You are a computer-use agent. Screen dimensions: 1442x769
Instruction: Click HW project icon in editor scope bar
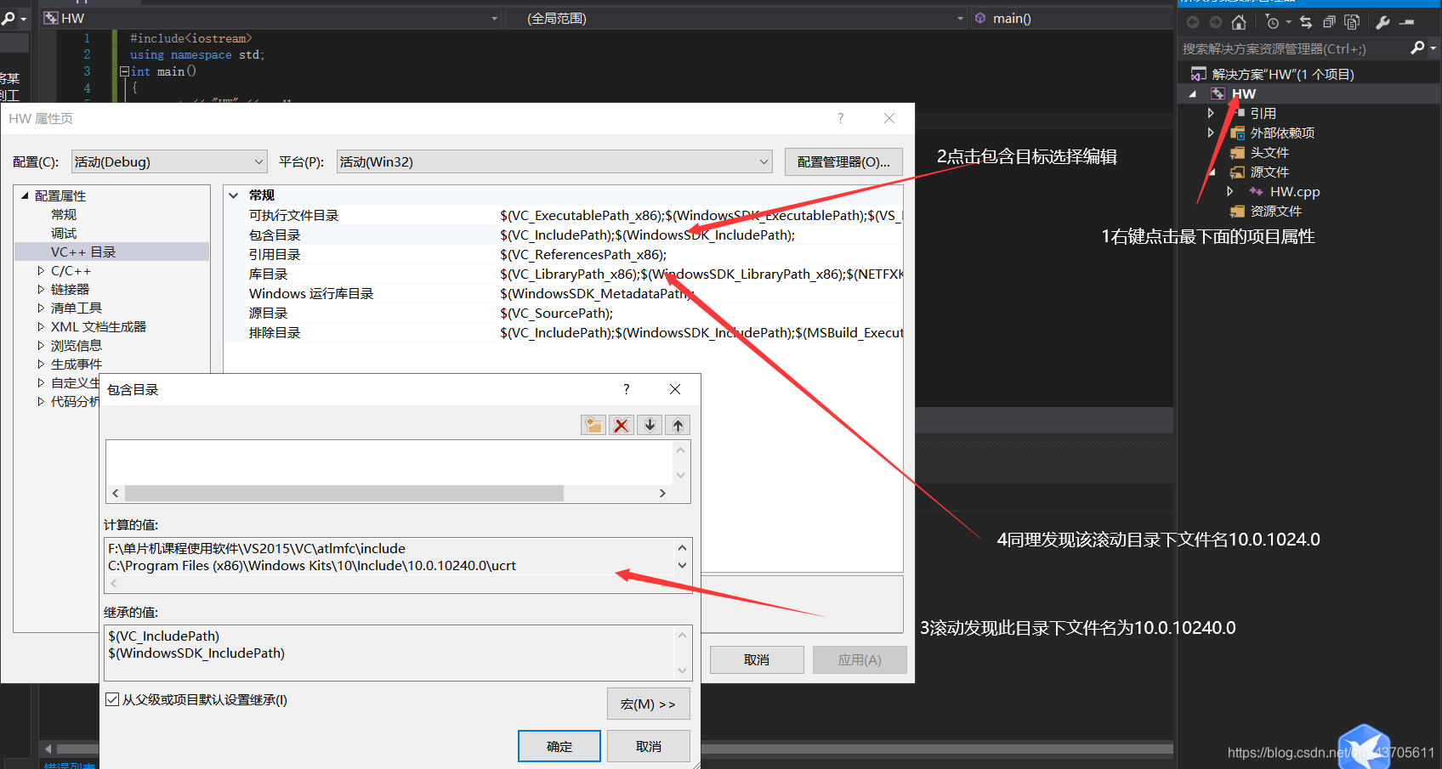tap(51, 18)
